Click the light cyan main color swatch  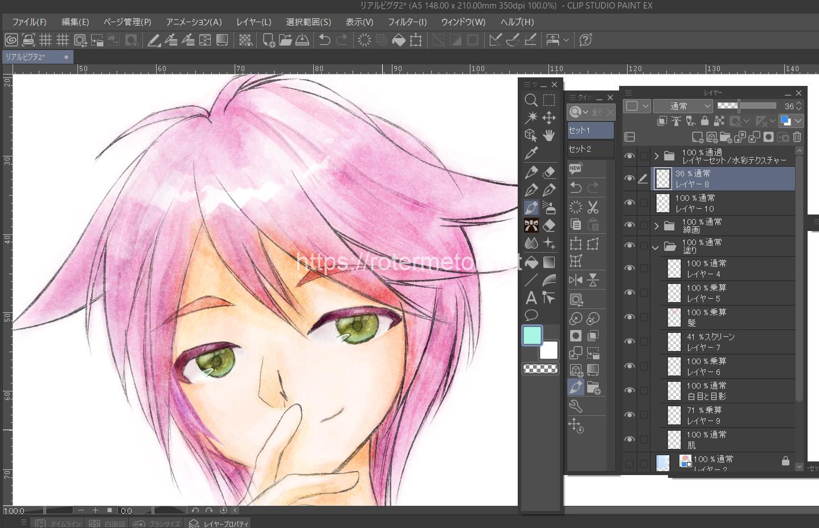click(532, 336)
